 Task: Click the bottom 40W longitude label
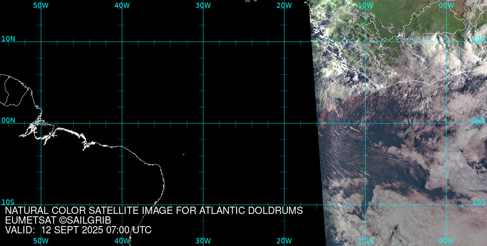(x=122, y=241)
